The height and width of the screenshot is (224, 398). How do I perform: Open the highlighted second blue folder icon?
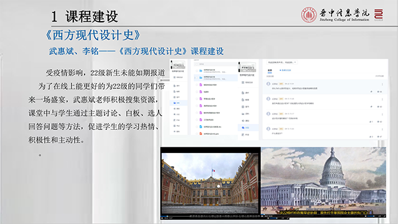tap(201, 78)
